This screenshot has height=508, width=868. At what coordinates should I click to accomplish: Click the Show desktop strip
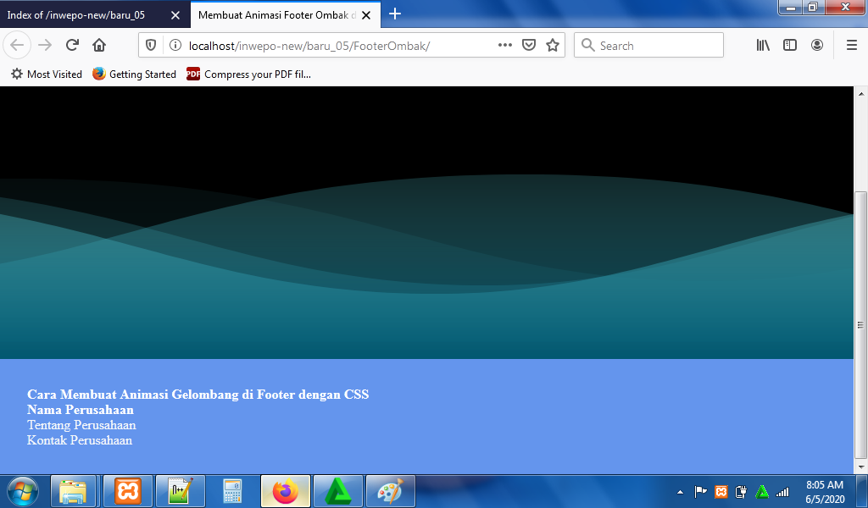(x=863, y=491)
